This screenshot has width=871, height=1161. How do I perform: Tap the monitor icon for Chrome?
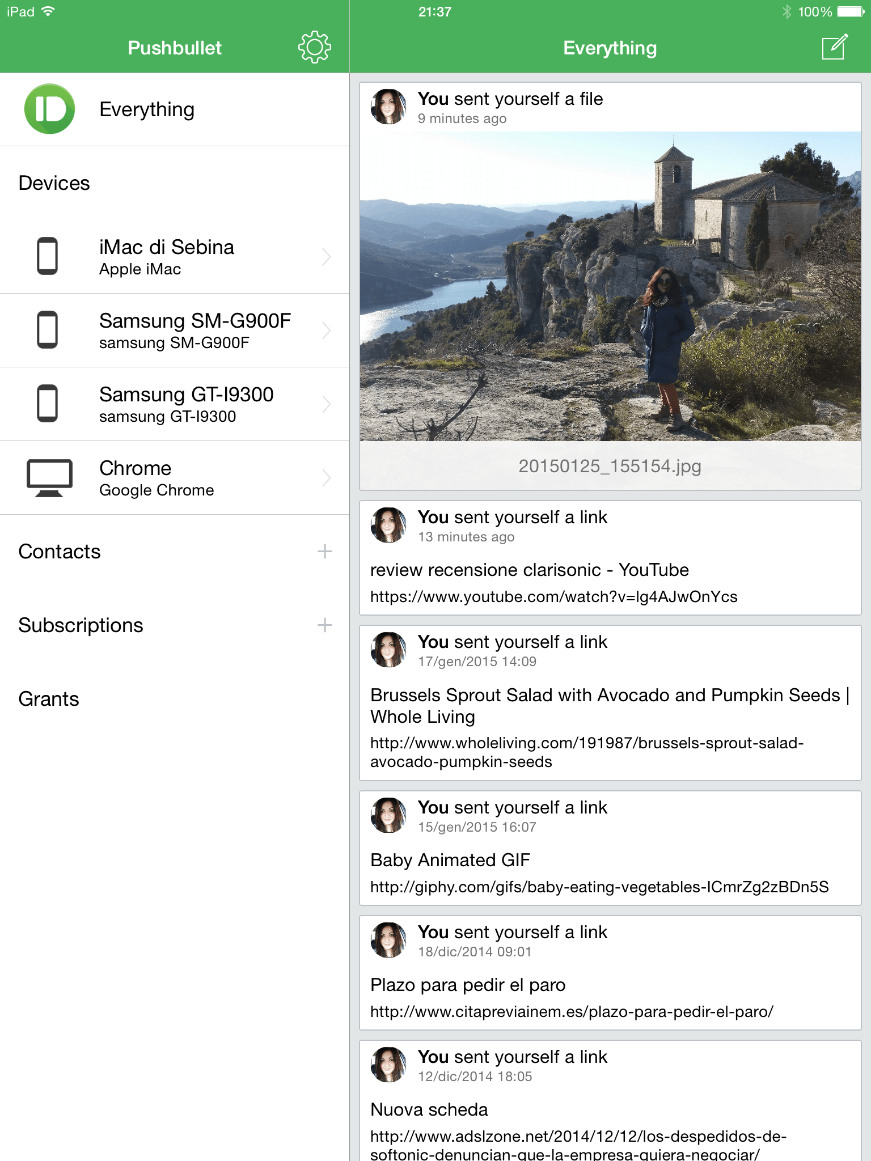[x=49, y=477]
